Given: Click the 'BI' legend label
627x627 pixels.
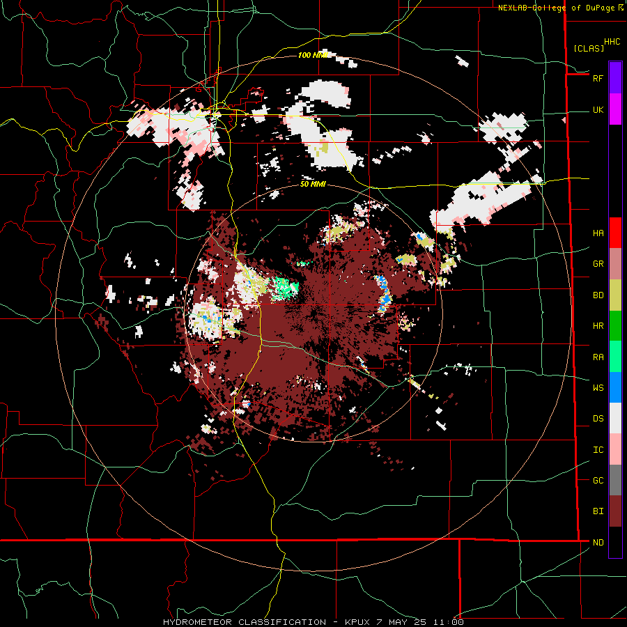Looking at the screenshot, I should click(x=598, y=511).
